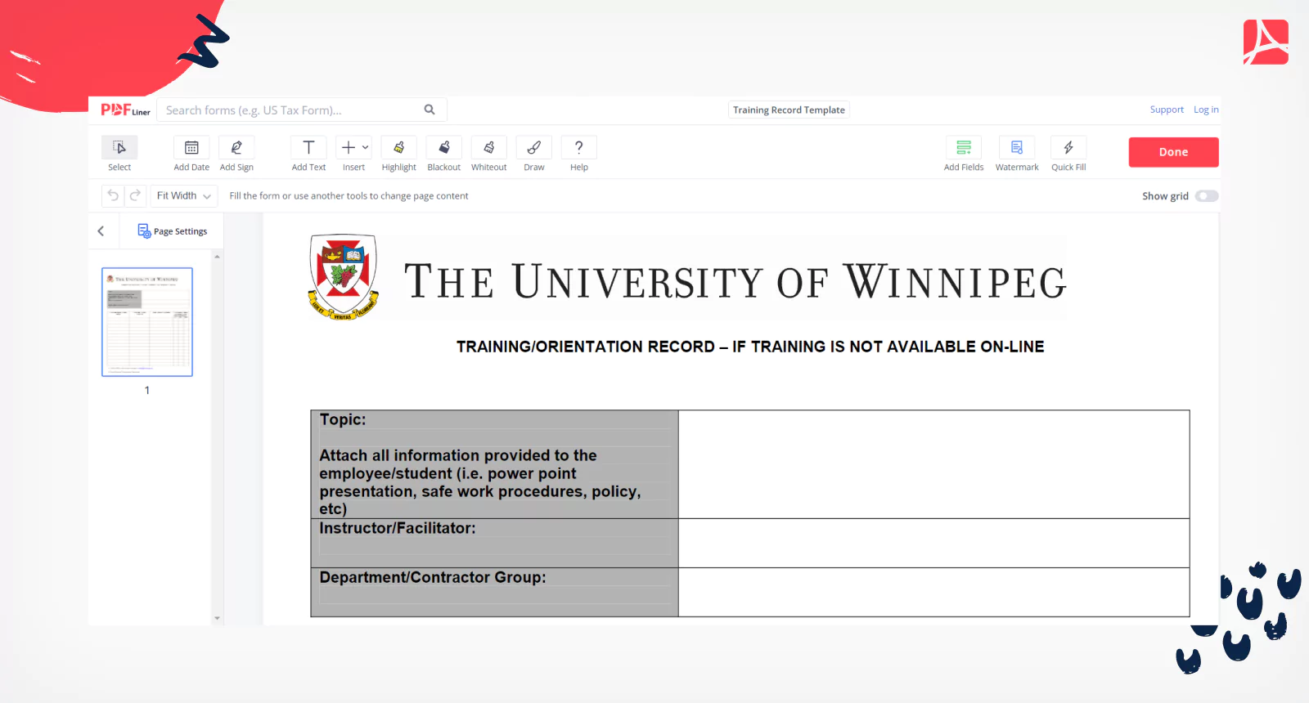Click the Department/Contractor Group answer cell
The width and height of the screenshot is (1309, 703).
(933, 593)
